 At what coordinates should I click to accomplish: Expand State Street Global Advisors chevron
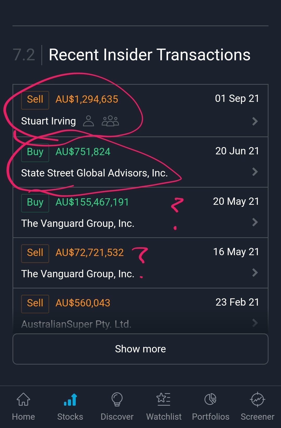(x=255, y=172)
